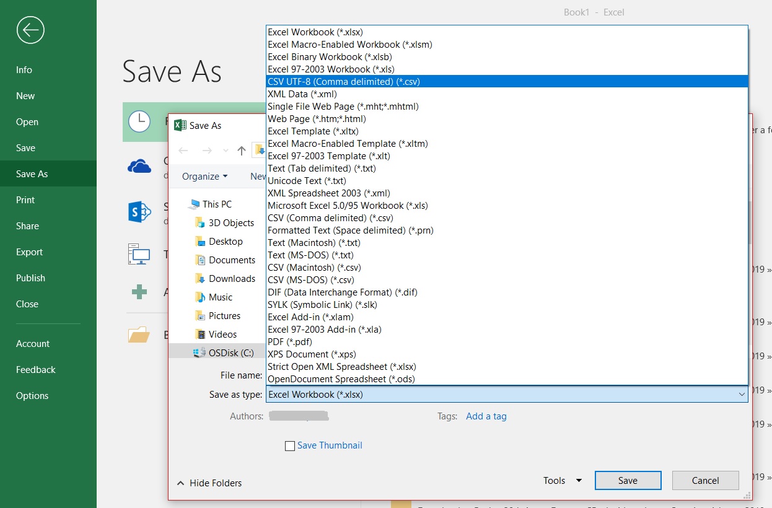Choose Excel Macro-Enabled Workbook (*.xlsm)
Image resolution: width=772 pixels, height=508 pixels.
click(x=507, y=44)
